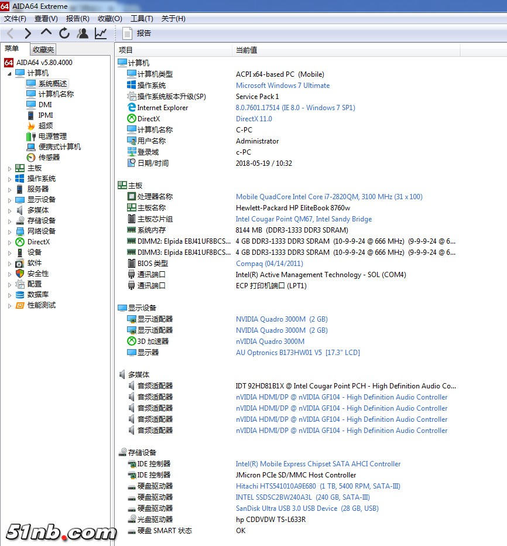Open the 文件(F) menu
The image size is (507, 546).
point(15,18)
